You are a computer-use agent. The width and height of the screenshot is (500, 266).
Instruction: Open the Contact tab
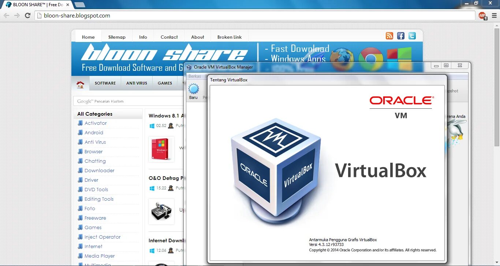tap(169, 37)
